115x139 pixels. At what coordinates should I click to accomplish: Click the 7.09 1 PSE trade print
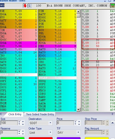tap(98, 33)
